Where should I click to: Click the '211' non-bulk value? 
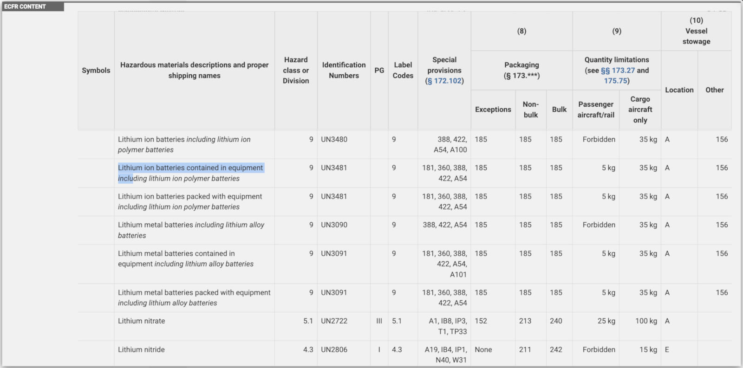tap(525, 350)
